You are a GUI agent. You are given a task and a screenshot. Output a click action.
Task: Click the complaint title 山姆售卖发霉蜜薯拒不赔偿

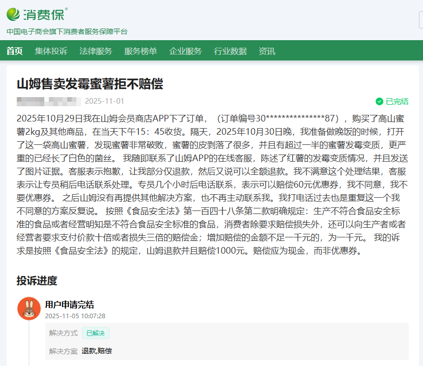[90, 84]
